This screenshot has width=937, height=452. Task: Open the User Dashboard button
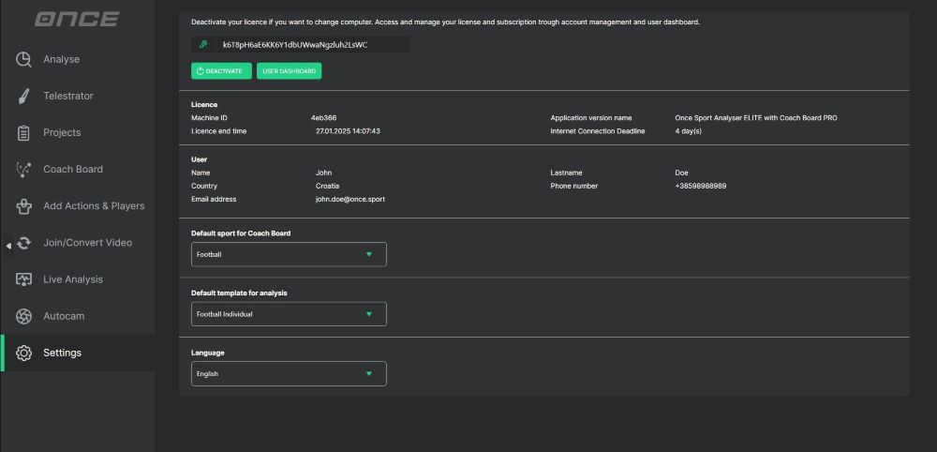pos(290,71)
